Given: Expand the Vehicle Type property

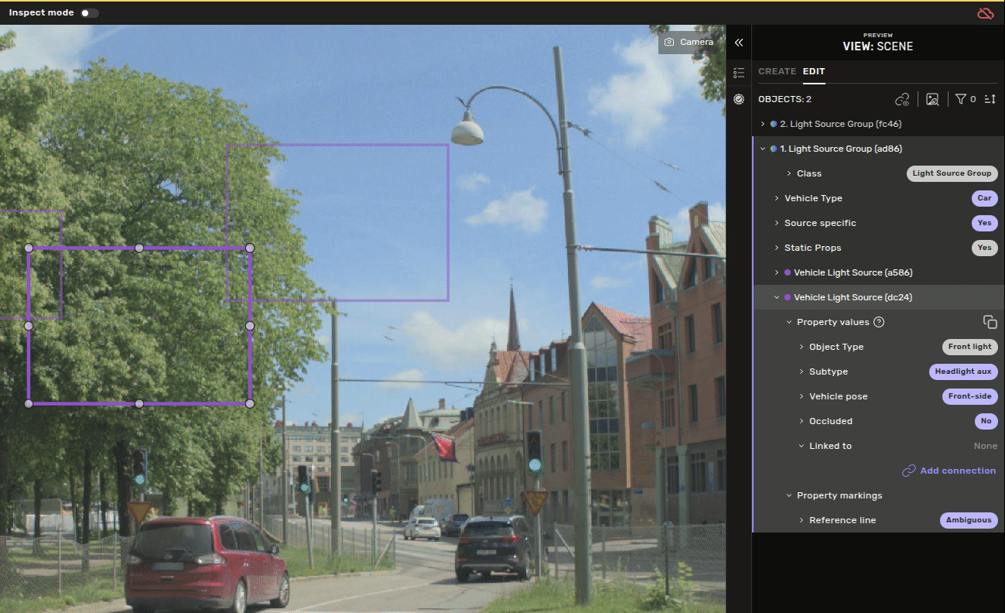Looking at the screenshot, I should (777, 198).
